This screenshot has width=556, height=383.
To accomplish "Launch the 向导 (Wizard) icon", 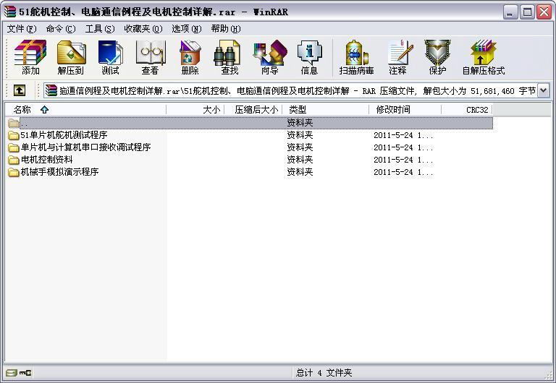I will click(269, 58).
